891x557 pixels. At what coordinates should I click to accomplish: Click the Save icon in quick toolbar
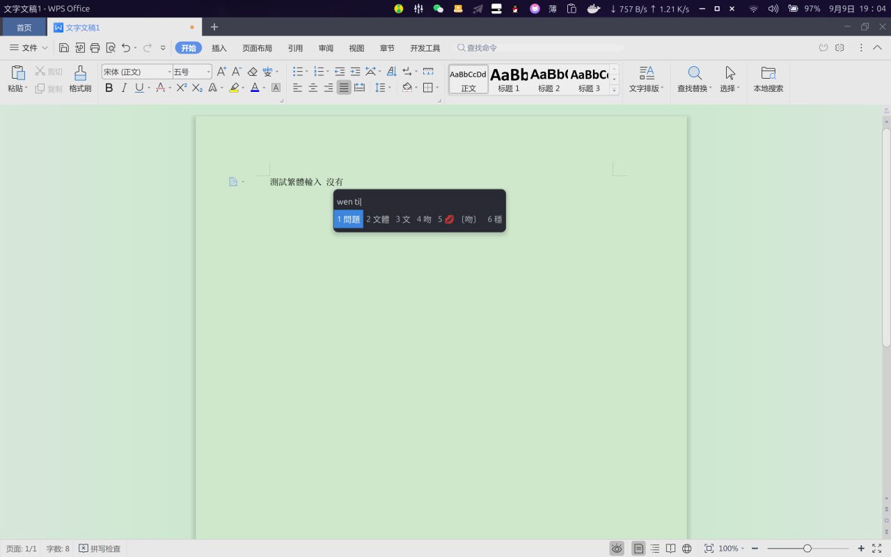pos(64,48)
